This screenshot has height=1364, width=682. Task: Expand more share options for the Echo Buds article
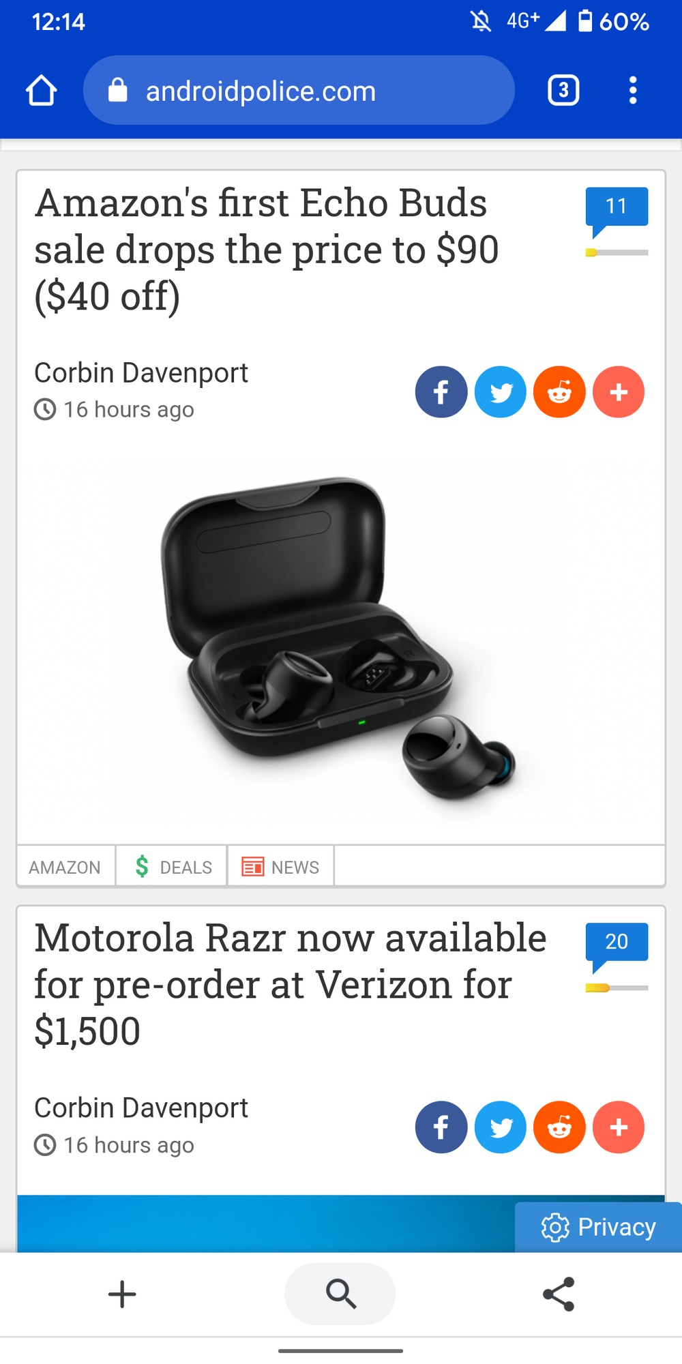pos(619,392)
